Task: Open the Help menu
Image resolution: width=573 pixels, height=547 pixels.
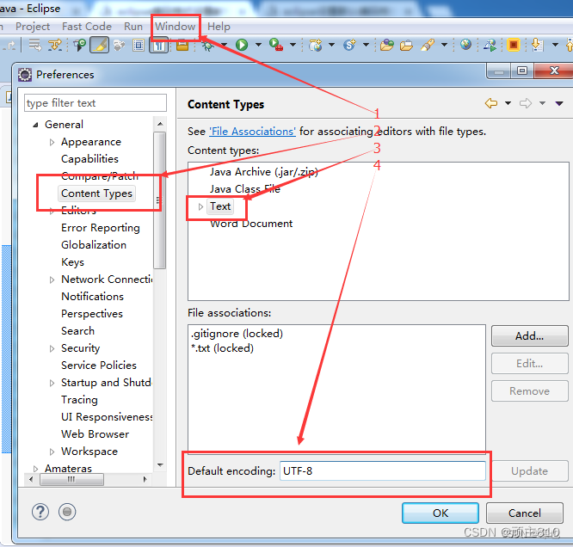Action: (219, 27)
